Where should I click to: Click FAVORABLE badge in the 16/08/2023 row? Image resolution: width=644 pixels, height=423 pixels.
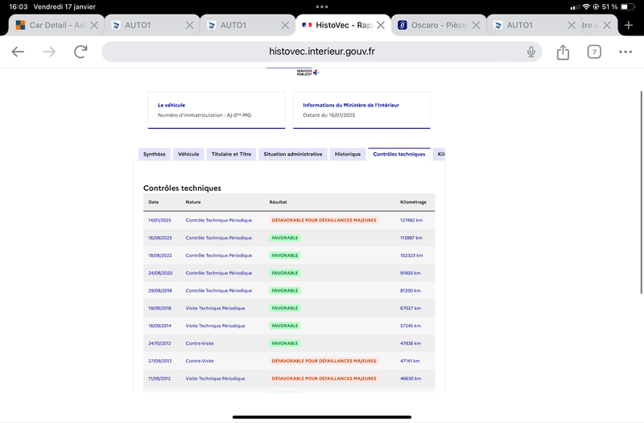tap(285, 238)
